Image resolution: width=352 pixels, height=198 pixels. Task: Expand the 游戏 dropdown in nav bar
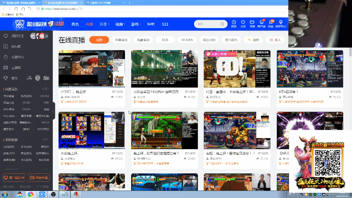click(136, 24)
